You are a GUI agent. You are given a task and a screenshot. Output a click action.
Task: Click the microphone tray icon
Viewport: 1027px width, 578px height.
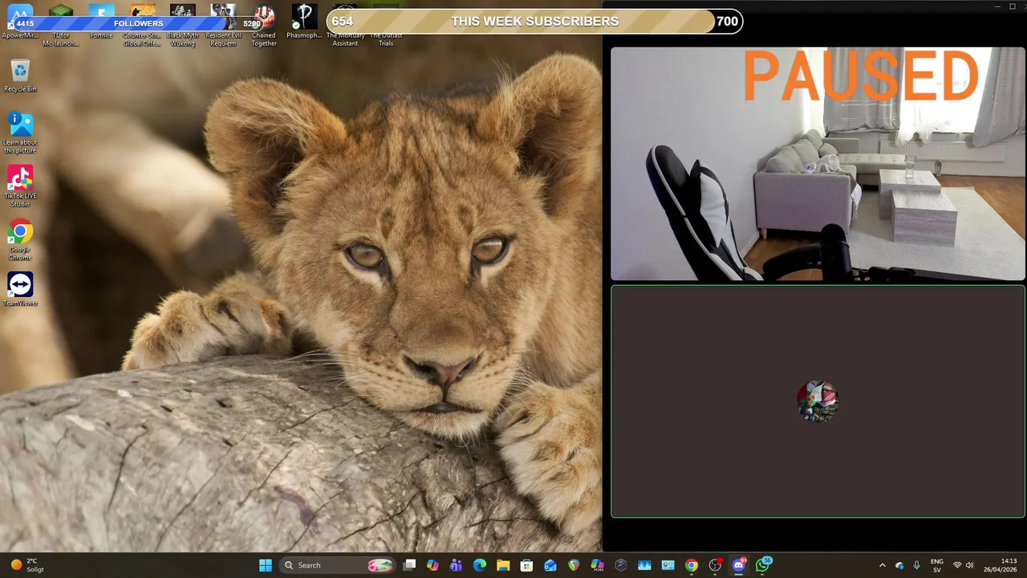[x=916, y=565]
